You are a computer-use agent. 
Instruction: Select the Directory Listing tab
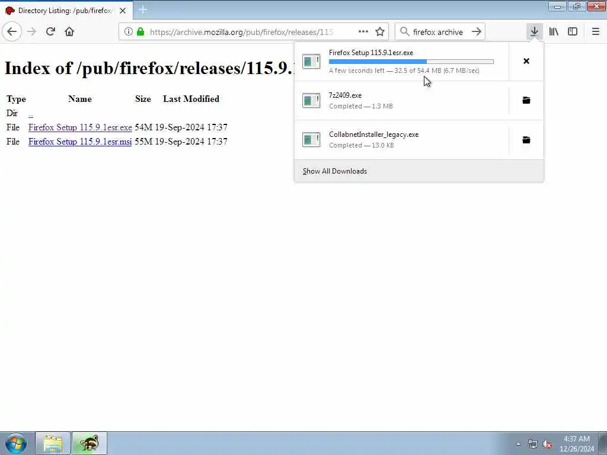pyautogui.click(x=66, y=11)
